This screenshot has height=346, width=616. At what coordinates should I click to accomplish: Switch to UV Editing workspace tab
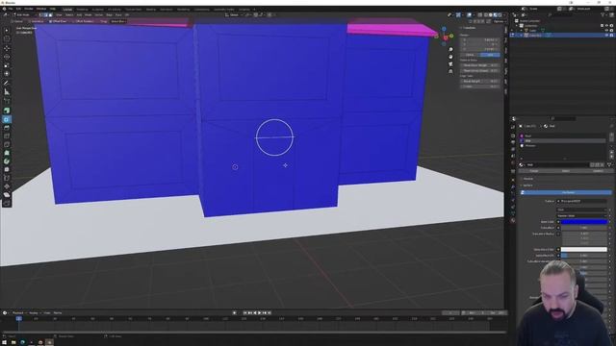coord(115,9)
